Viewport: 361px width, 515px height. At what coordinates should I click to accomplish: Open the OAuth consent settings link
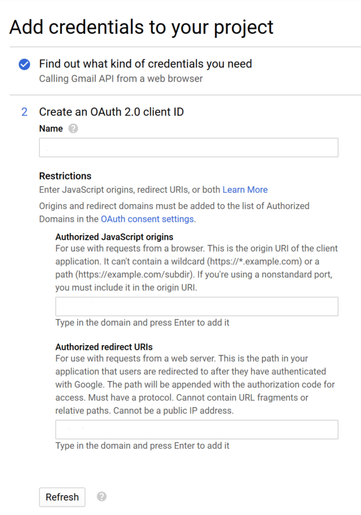tap(147, 219)
